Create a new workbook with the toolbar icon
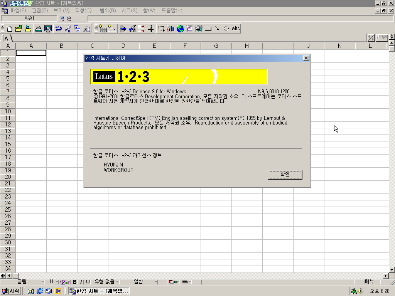 [10, 29]
